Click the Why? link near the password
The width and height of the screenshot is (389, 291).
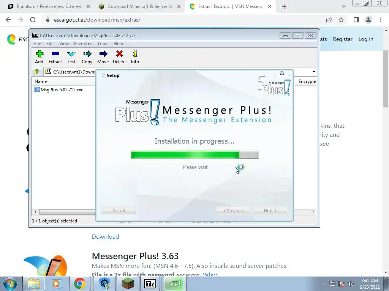(x=210, y=274)
